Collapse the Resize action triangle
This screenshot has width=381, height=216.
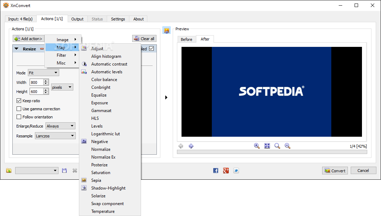[x=16, y=49]
